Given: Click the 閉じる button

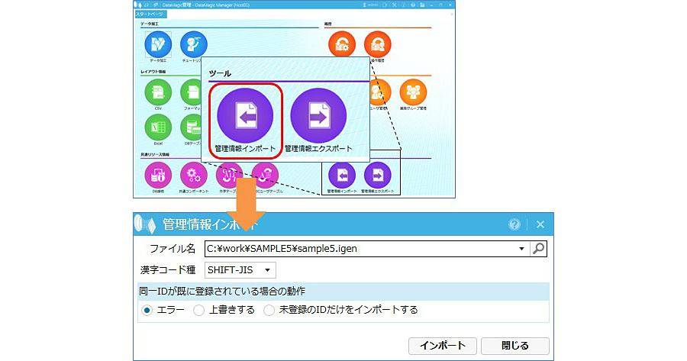Looking at the screenshot, I should click(515, 345).
